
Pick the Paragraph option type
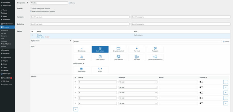(x=155, y=49)
